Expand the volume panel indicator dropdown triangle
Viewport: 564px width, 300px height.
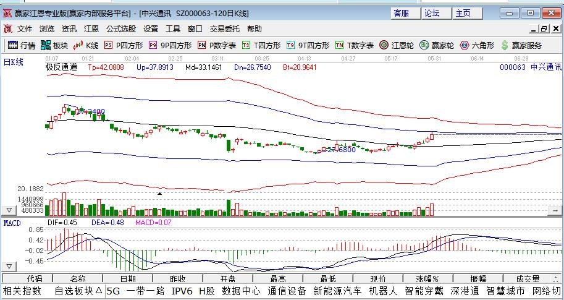click(x=9, y=210)
